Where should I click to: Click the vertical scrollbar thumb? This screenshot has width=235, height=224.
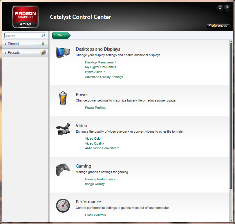click(x=231, y=116)
